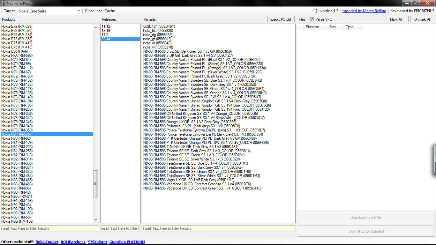Select variant Poland PL (Blue) (059H235)

219,60
